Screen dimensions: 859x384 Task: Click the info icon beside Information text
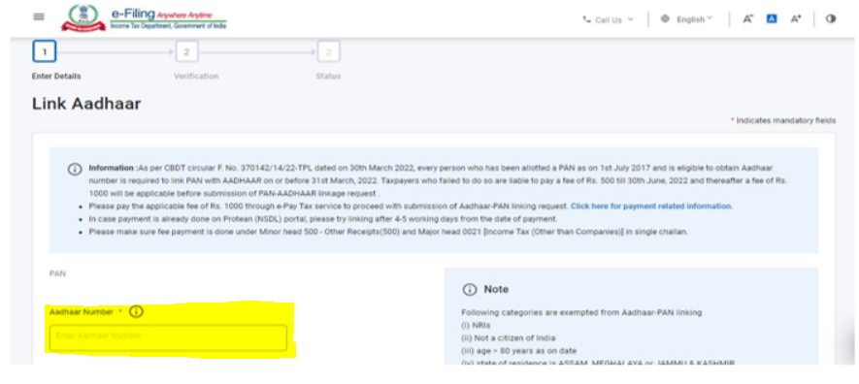click(x=75, y=169)
